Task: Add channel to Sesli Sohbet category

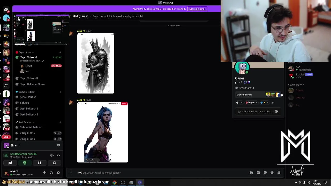Action: [x=60, y=122]
